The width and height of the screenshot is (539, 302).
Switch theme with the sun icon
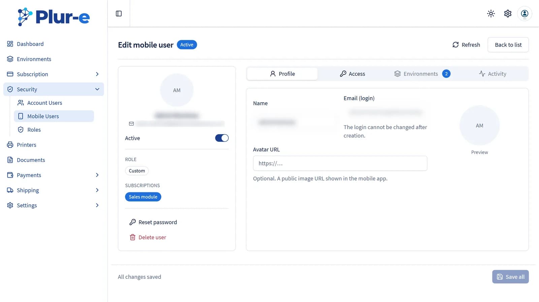point(491,13)
